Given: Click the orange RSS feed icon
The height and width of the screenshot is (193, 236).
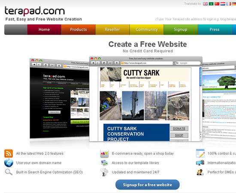Looking at the screenshot, I should [9, 154].
